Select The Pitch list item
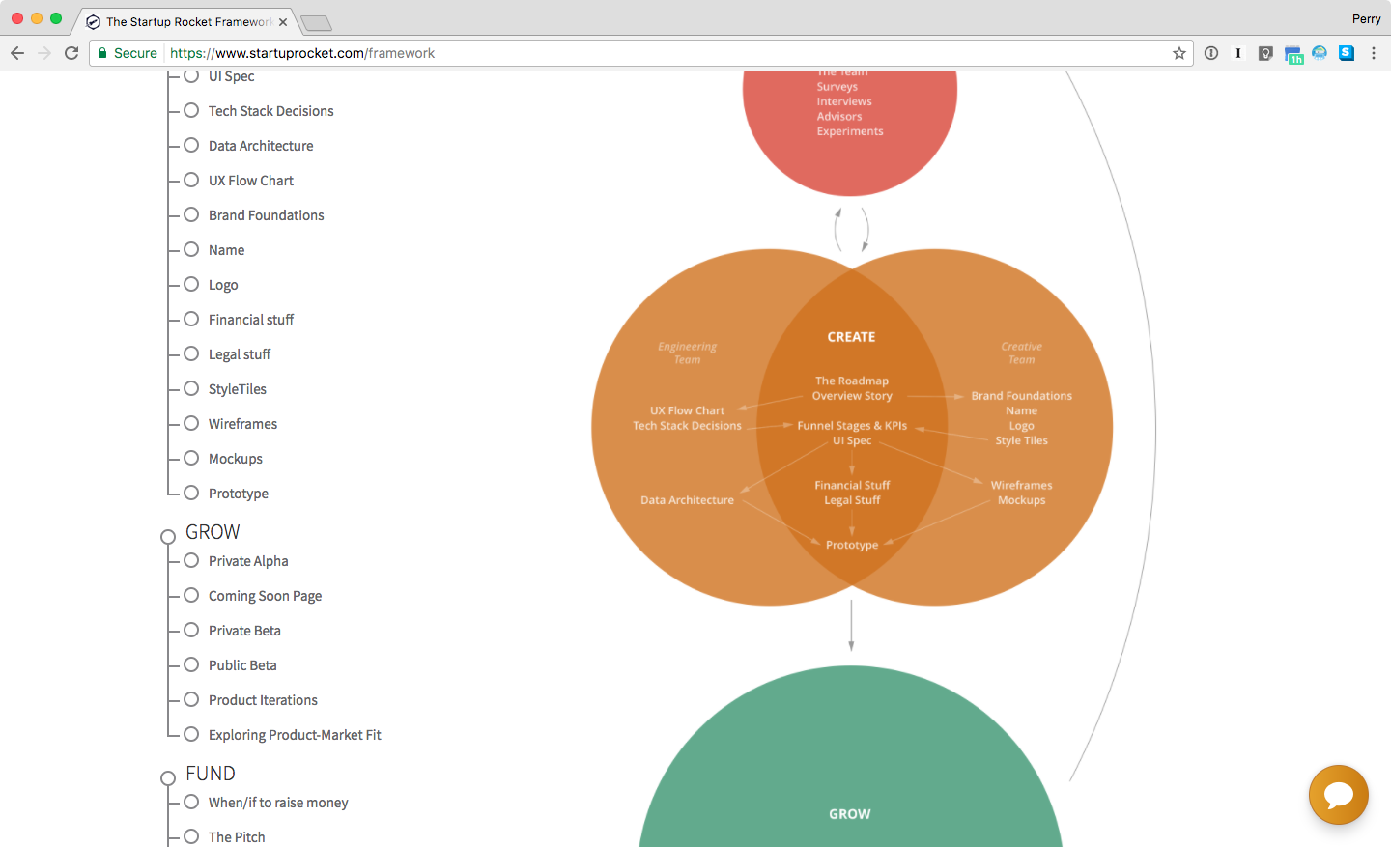This screenshot has width=1391, height=847. 237,837
